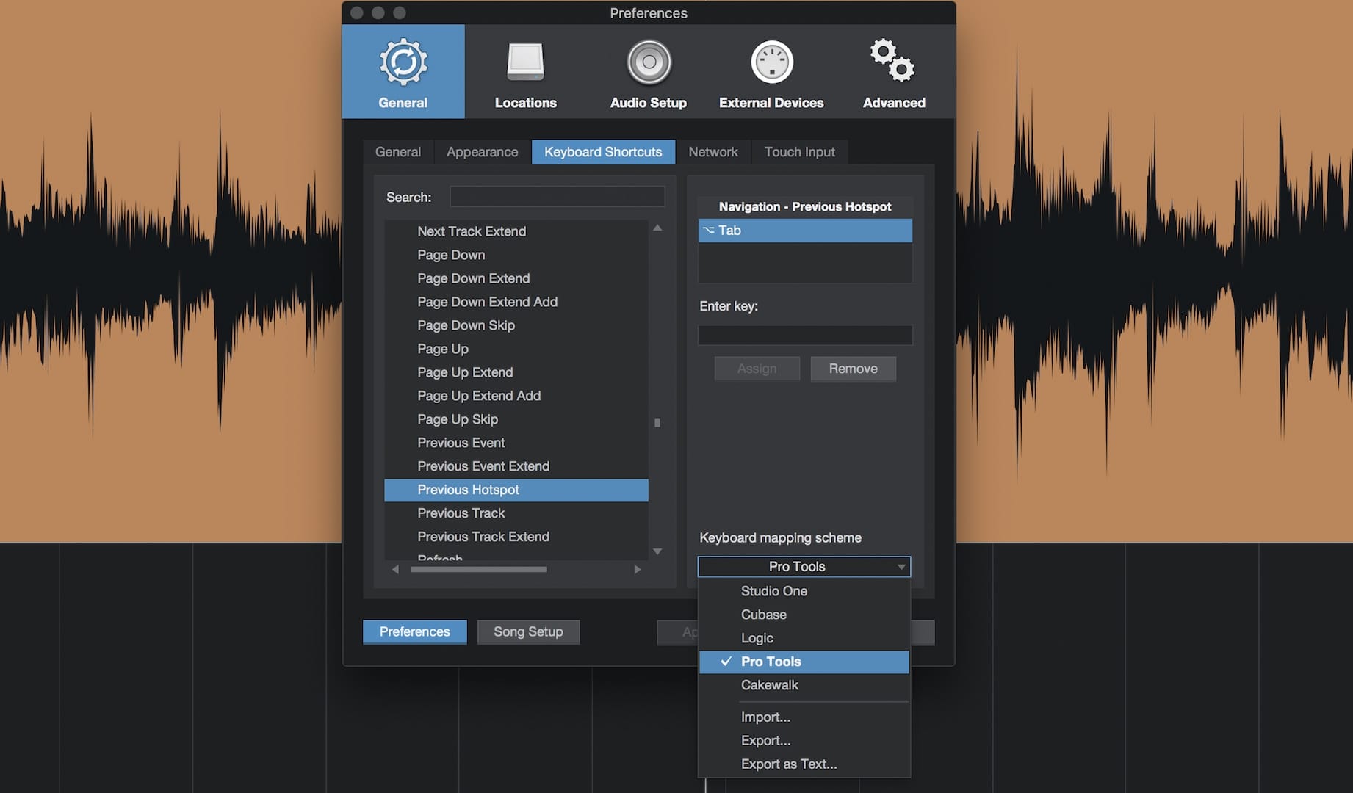1353x793 pixels.
Task: Click the horizontal scroll-right arrow
Action: [x=637, y=569]
